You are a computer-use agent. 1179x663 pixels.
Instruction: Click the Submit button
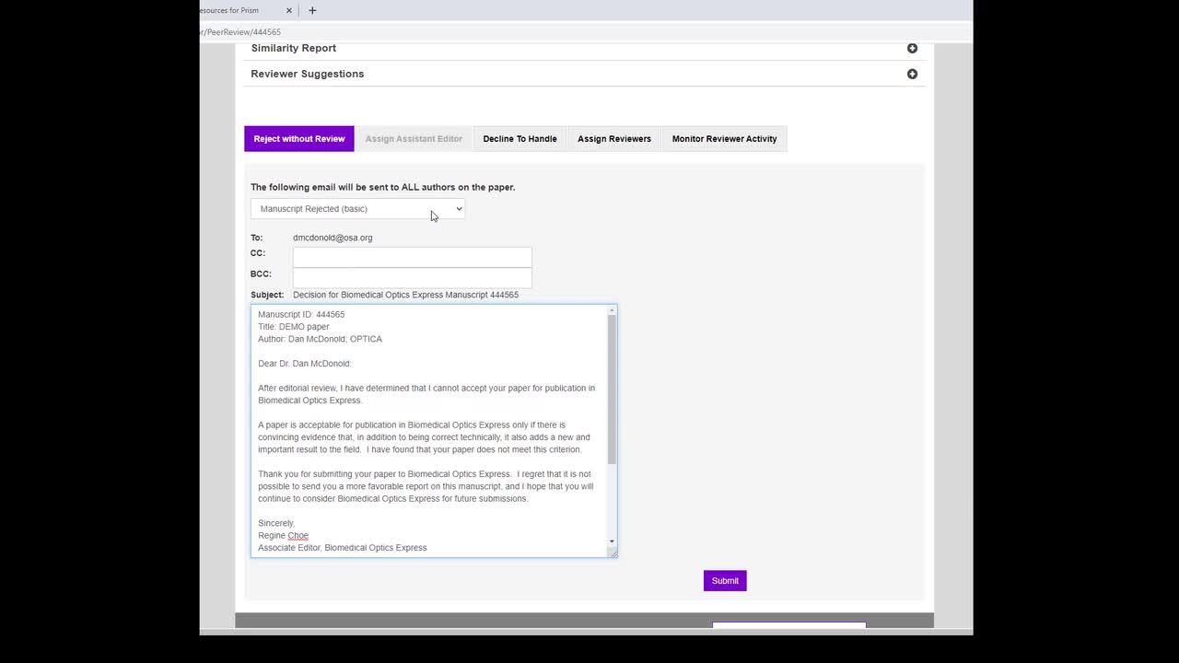click(x=725, y=580)
